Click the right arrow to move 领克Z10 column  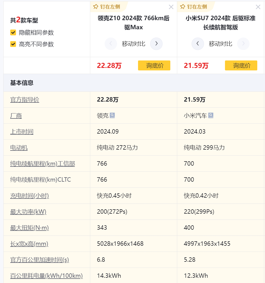[156, 44]
